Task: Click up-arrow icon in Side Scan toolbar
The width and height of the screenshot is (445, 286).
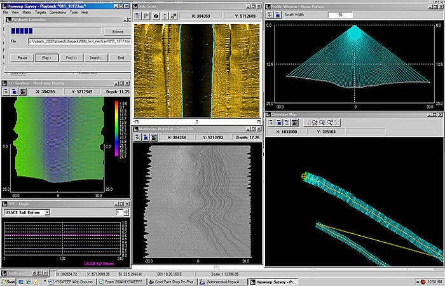Action: tap(165, 16)
